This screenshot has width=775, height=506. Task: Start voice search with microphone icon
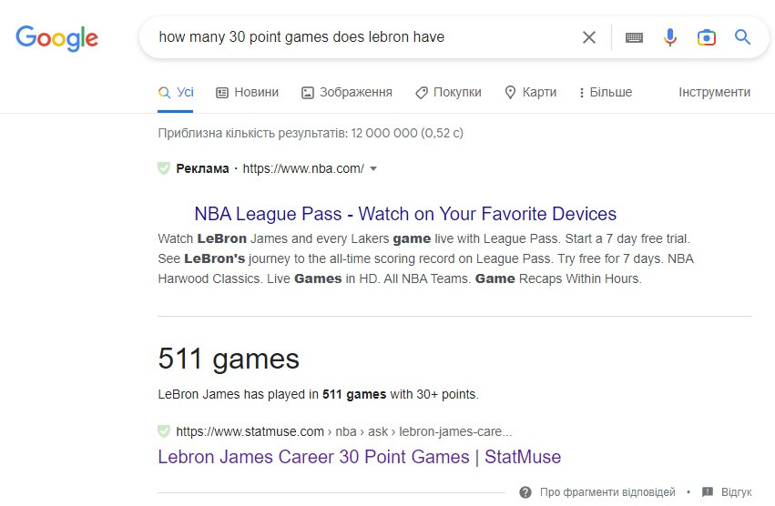(x=670, y=37)
